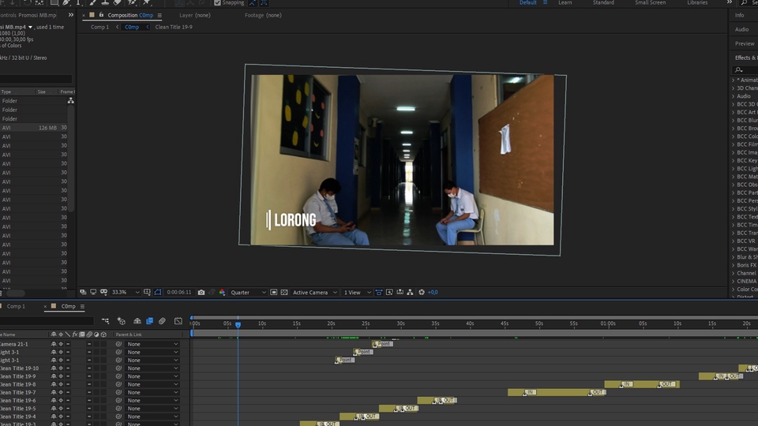Expand the BCC Art effects category
Image resolution: width=758 pixels, height=426 pixels.
coord(734,112)
